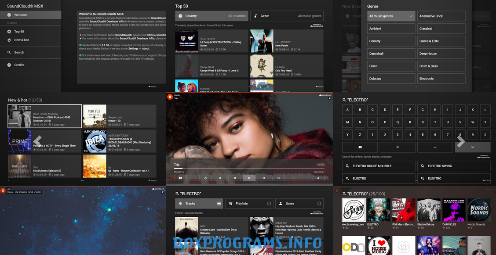Select the Playlists radio option
Viewport: 496px width, 255px height.
pyautogui.click(x=249, y=204)
